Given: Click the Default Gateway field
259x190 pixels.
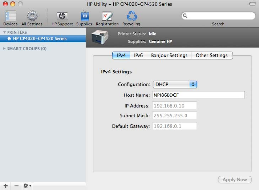Looking at the screenshot, I should coord(174,126).
